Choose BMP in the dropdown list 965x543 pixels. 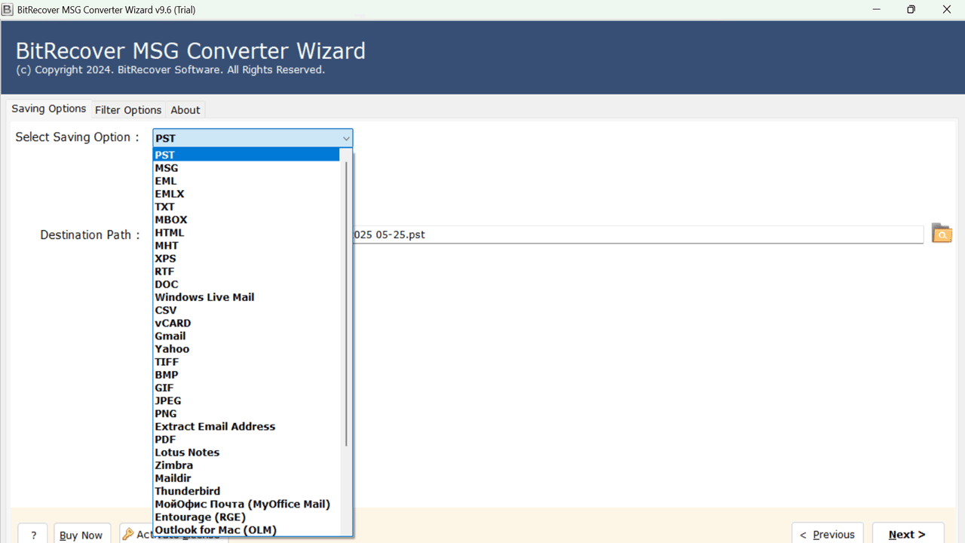[247, 375]
